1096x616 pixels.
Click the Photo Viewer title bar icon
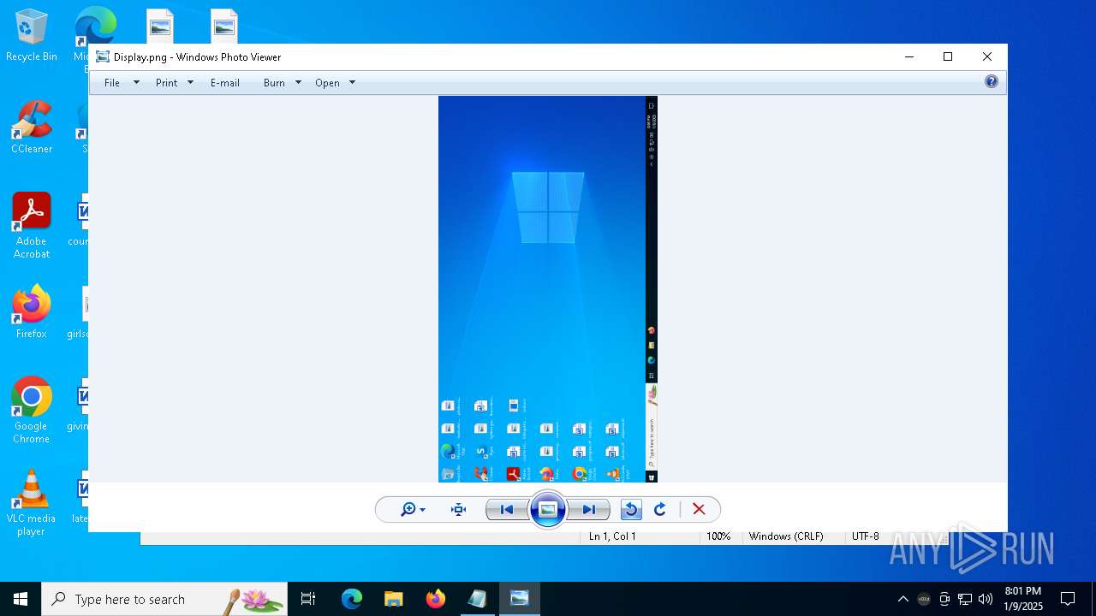pyautogui.click(x=103, y=57)
